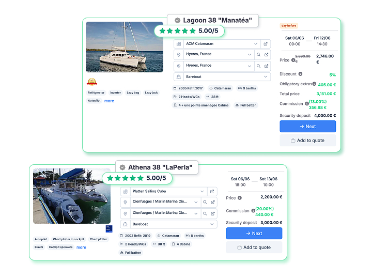Image resolution: width=372 pixels, height=279 pixels.
Task: Click the gold award badge under Lagoon photo
Action: click(91, 81)
